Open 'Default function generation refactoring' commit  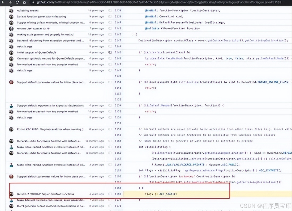pyautogui.click(x=41, y=16)
